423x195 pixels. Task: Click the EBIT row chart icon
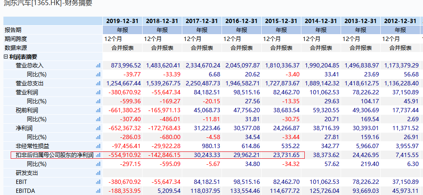(x=98, y=182)
